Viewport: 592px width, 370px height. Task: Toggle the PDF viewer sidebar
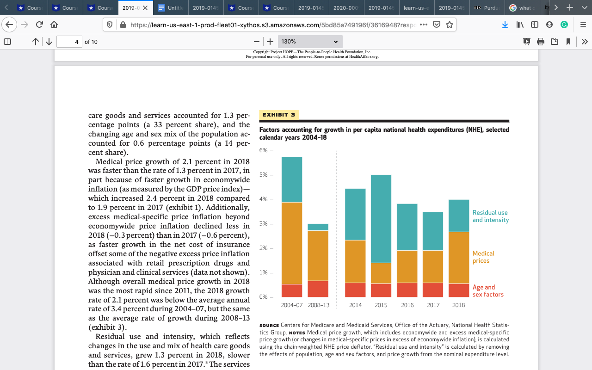click(7, 42)
